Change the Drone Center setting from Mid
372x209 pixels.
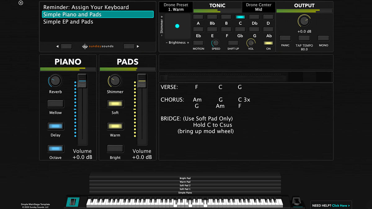[259, 7]
